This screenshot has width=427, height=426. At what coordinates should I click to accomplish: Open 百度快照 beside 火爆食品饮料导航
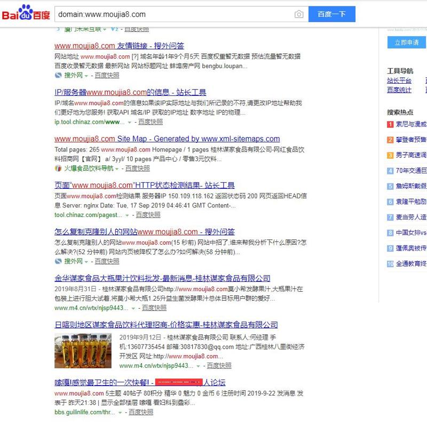point(137,168)
